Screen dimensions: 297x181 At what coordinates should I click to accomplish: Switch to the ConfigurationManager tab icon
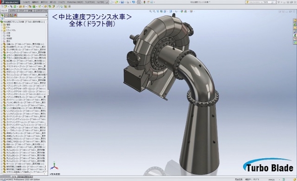pos(10,15)
